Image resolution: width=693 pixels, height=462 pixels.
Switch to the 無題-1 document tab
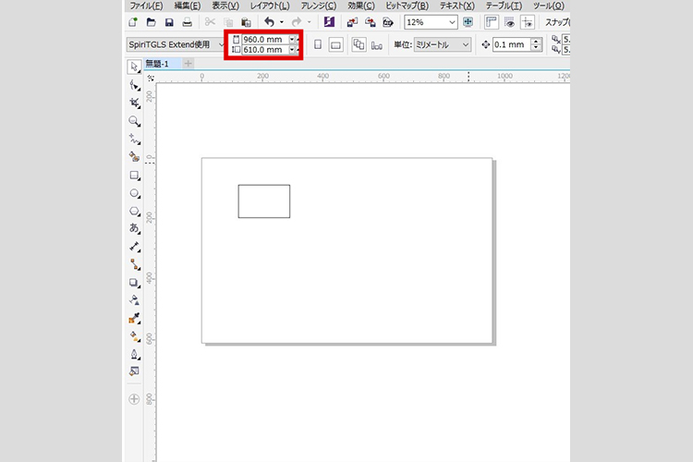click(x=162, y=64)
